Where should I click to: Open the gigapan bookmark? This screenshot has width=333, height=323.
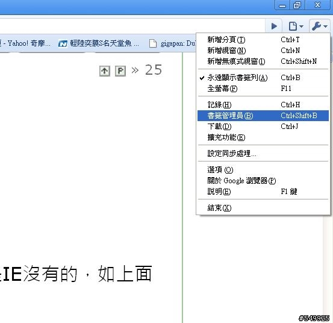click(x=172, y=43)
